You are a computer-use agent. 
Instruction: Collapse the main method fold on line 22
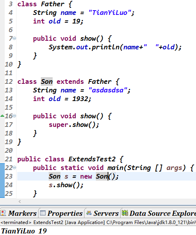15,167
